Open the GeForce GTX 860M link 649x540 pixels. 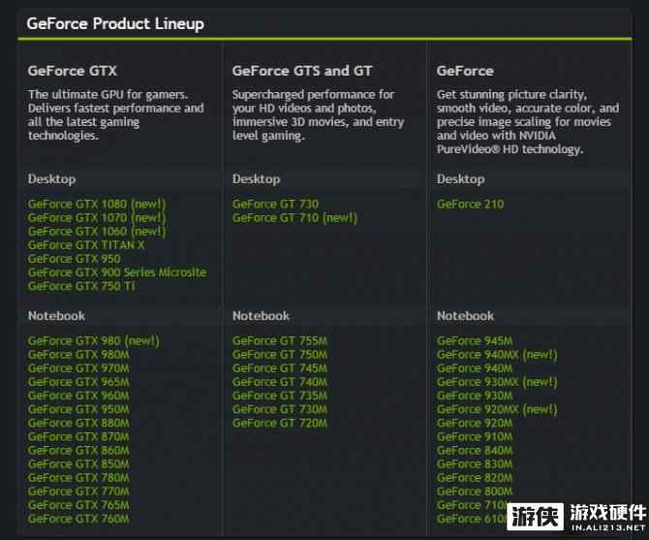pyautogui.click(x=78, y=451)
